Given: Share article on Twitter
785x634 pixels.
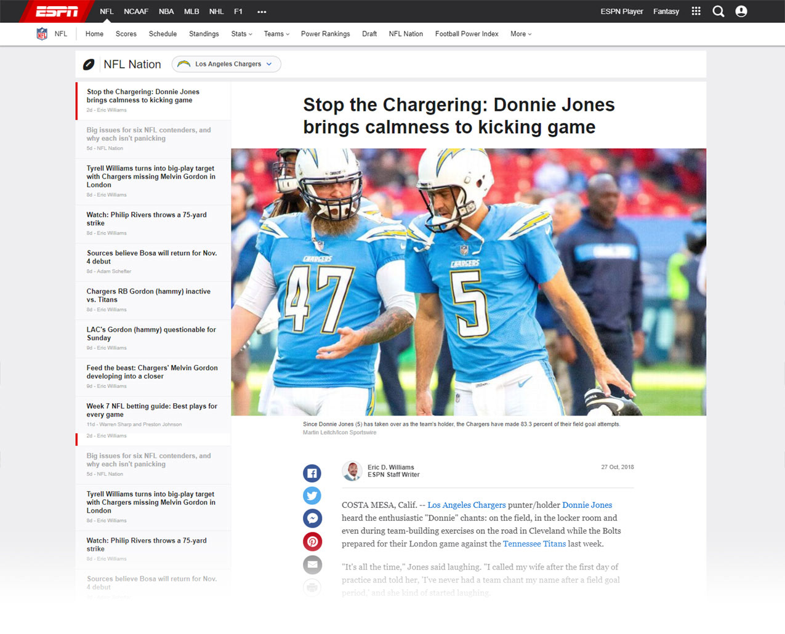Looking at the screenshot, I should pyautogui.click(x=312, y=496).
